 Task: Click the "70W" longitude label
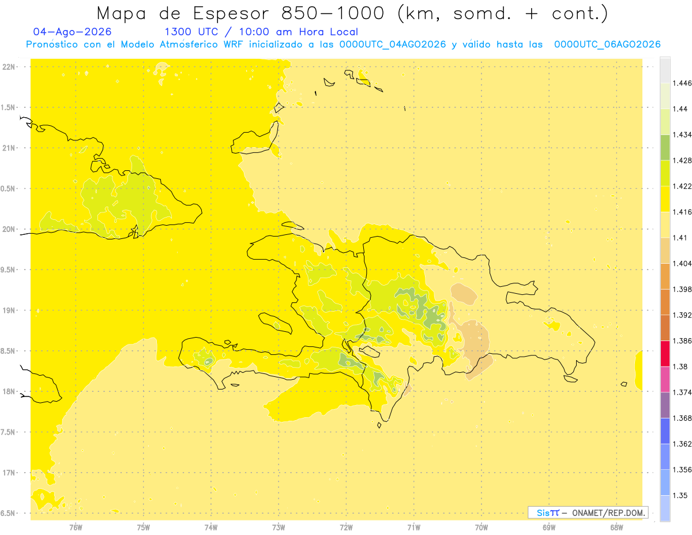click(x=482, y=527)
